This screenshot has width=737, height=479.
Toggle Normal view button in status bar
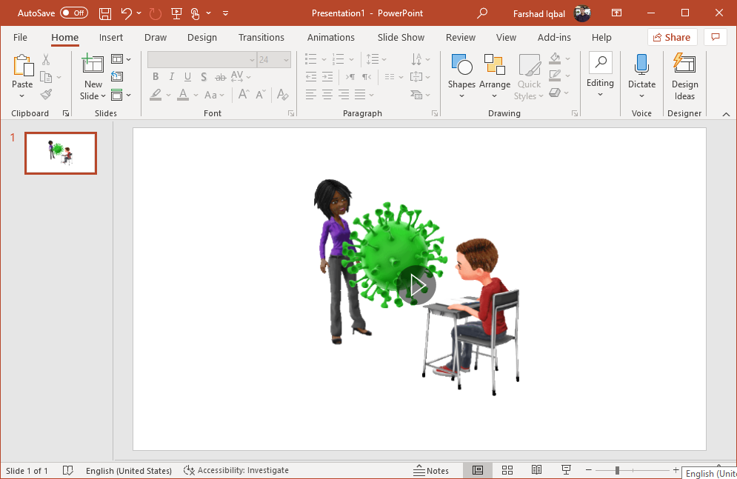pyautogui.click(x=478, y=470)
